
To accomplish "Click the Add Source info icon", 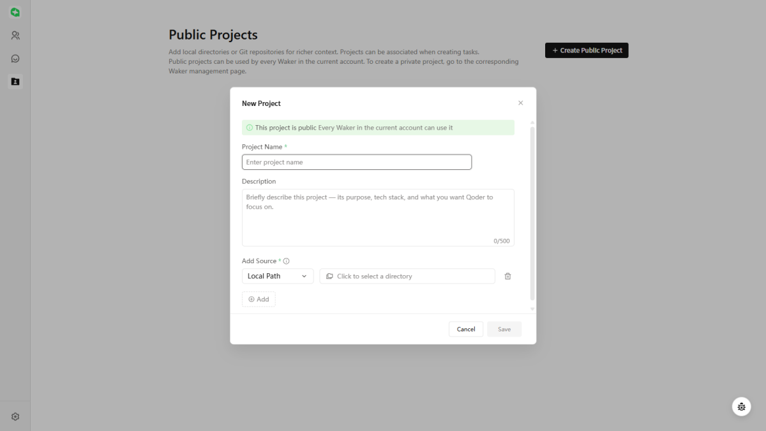I will [286, 261].
